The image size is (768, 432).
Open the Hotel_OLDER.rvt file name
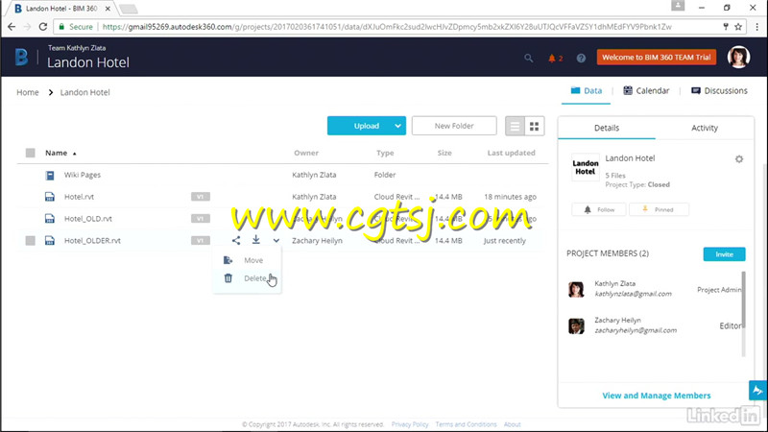pos(92,241)
